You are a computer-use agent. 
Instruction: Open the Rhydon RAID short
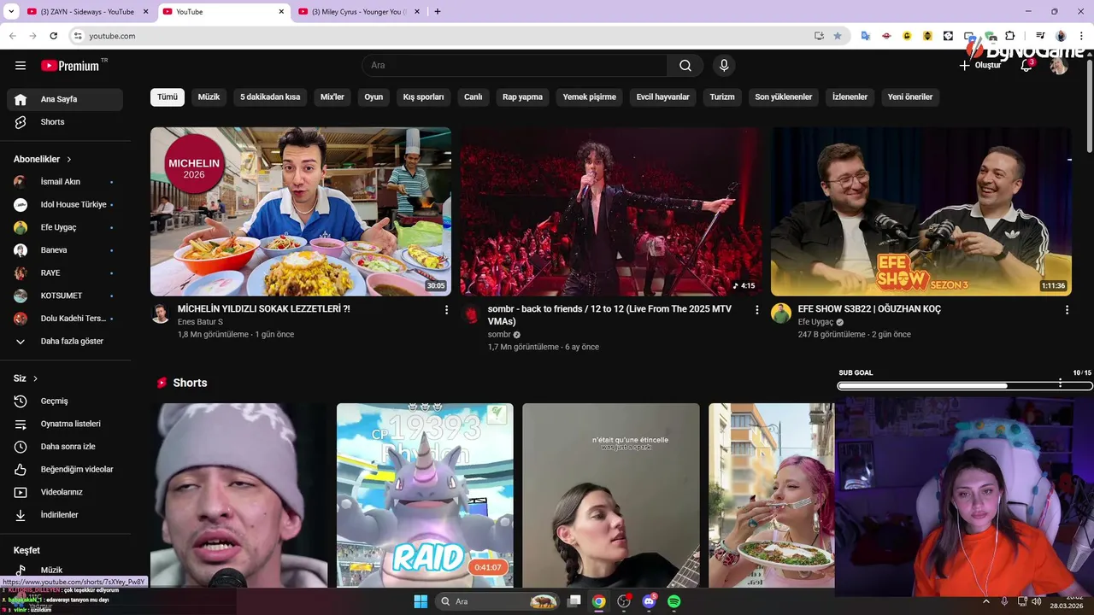click(425, 495)
